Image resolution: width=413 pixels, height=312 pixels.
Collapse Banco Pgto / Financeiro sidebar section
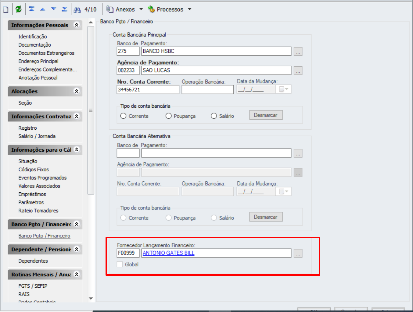[77, 224]
